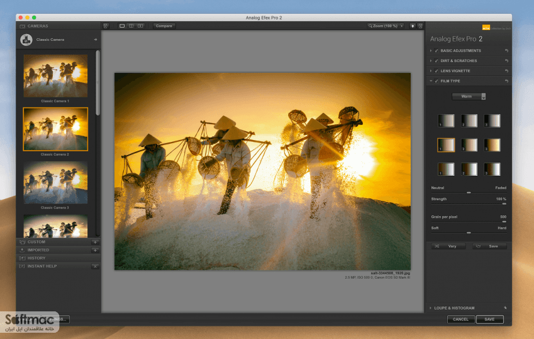Screen dimensions: 534x339
Task: Click the Neutral to Faded slider
Action: (469, 193)
